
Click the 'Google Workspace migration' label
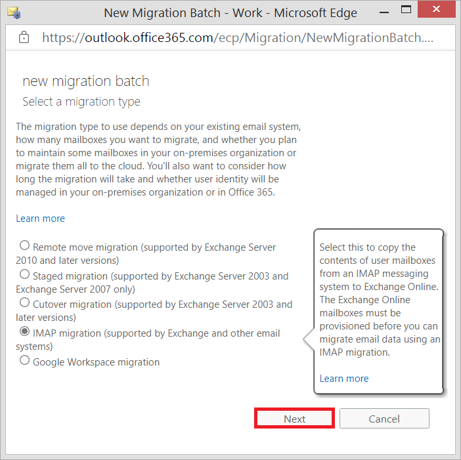[x=96, y=362]
